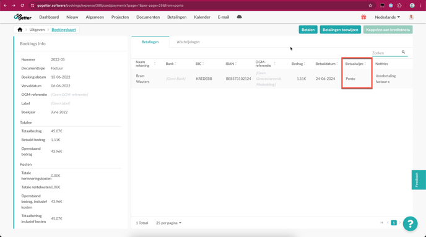This screenshot has width=426, height=237.
Task: Open the gift icon in the header
Action: click(x=363, y=17)
